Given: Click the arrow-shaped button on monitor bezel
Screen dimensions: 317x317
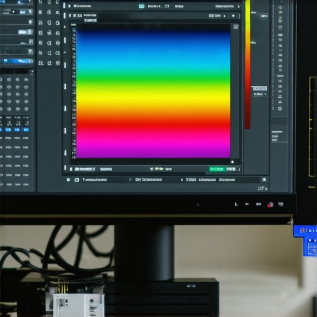Looking at the screenshot, I should point(247,204).
